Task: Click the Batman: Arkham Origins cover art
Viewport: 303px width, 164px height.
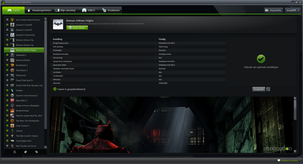Action: click(x=58, y=24)
